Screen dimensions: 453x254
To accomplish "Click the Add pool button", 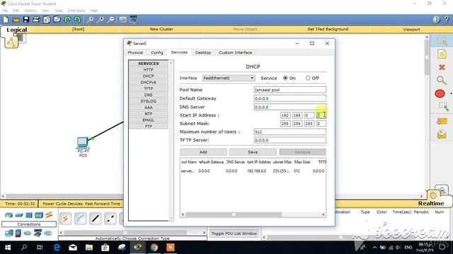I will 203,152.
